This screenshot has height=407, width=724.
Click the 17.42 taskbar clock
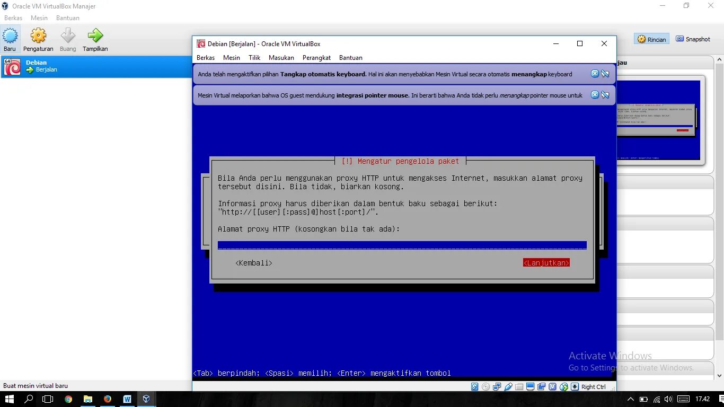tap(703, 399)
